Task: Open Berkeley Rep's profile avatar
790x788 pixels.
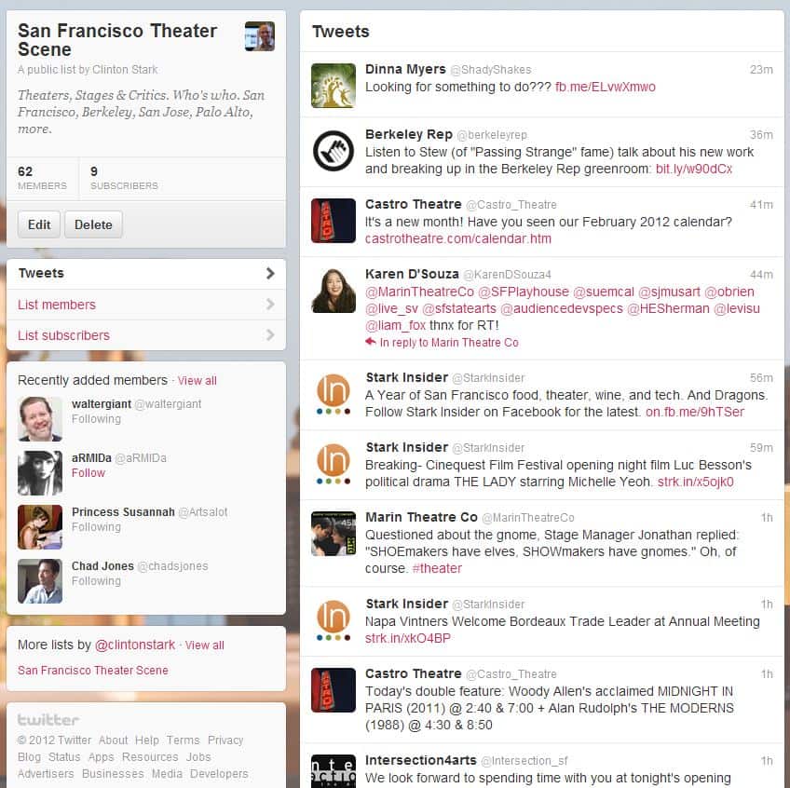Action: coord(333,151)
